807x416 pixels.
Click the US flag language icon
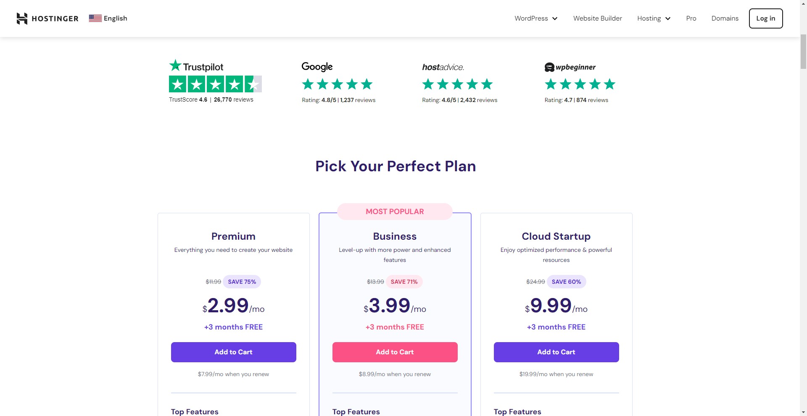[x=95, y=18]
